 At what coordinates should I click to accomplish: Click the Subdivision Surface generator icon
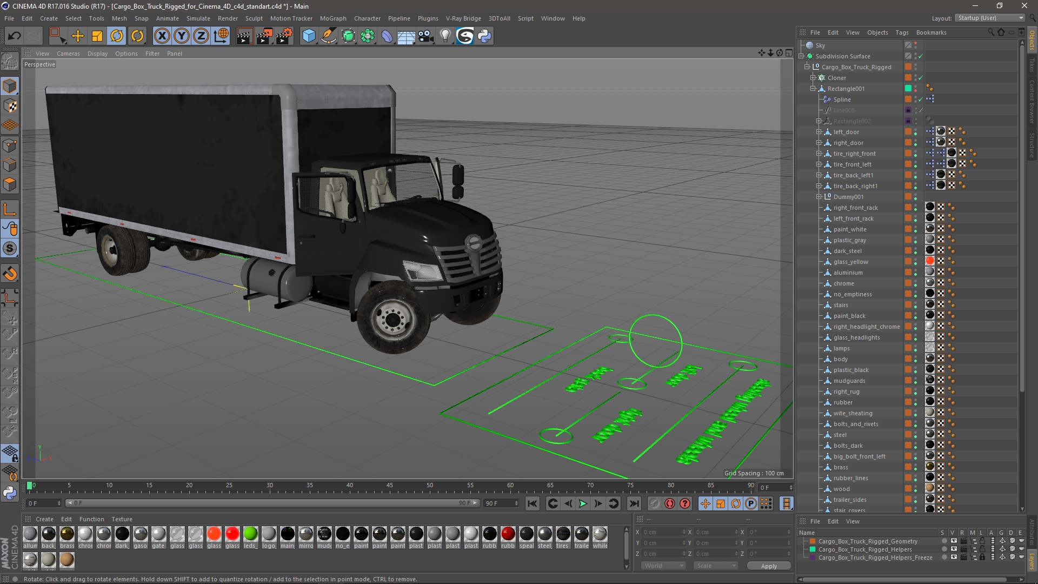pyautogui.click(x=348, y=36)
